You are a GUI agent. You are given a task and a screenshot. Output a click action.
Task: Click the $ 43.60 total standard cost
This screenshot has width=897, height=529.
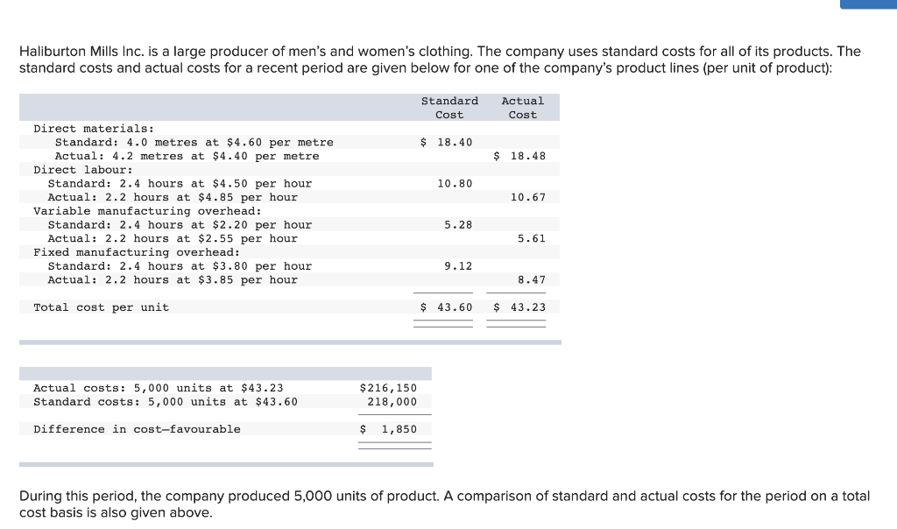coord(446,307)
